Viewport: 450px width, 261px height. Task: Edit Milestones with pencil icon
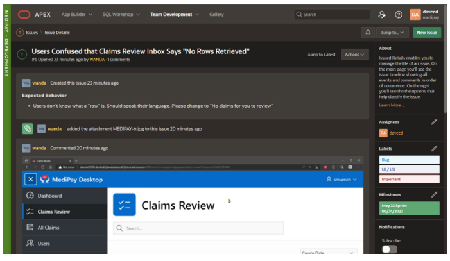[434, 194]
